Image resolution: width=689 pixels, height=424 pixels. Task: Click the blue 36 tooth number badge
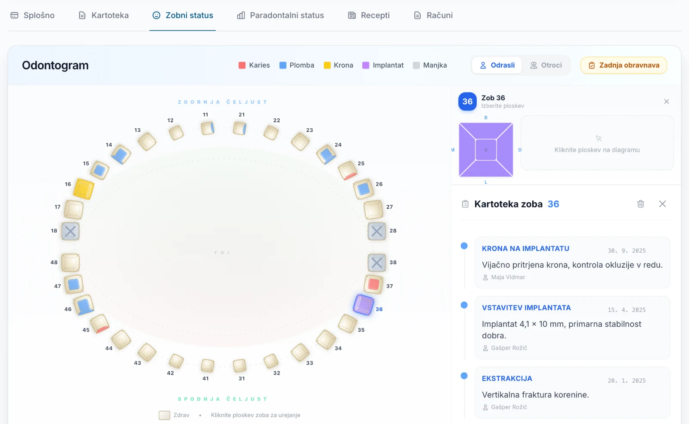468,102
